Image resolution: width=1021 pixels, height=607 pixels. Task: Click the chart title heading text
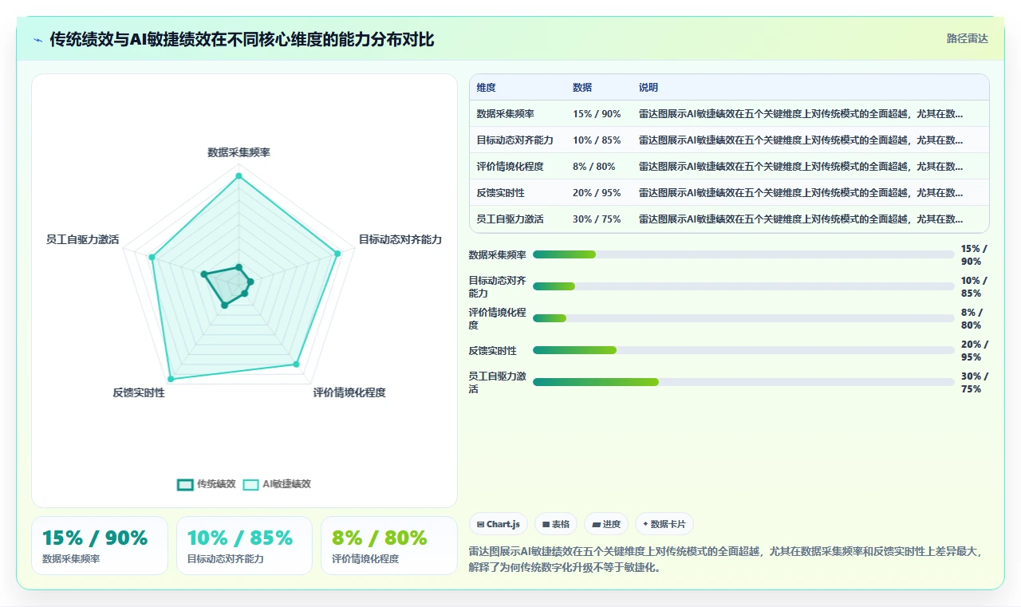click(x=242, y=39)
